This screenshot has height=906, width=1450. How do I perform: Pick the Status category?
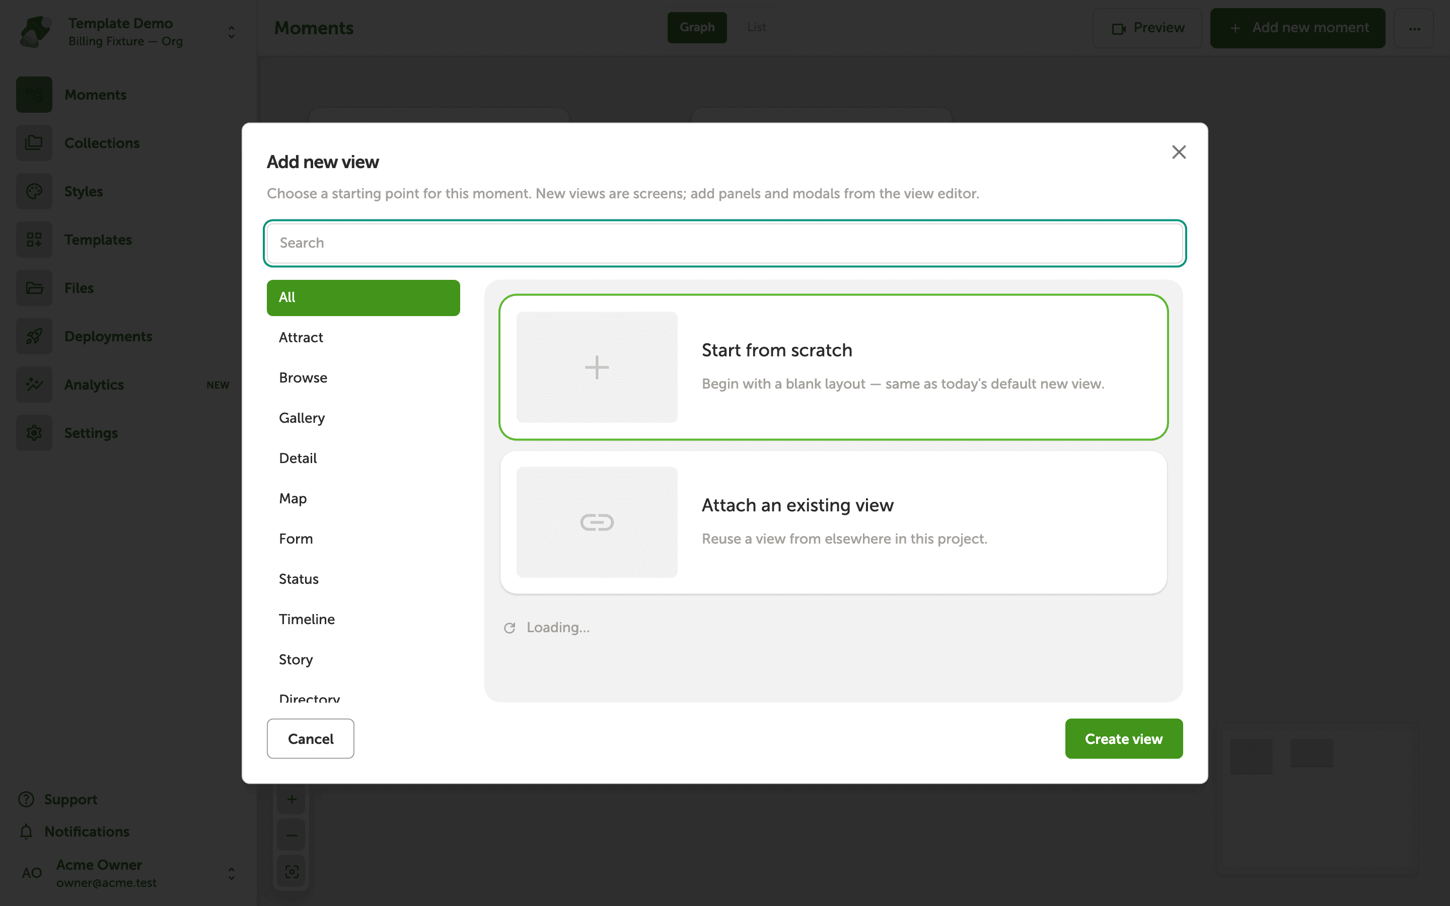click(363, 578)
